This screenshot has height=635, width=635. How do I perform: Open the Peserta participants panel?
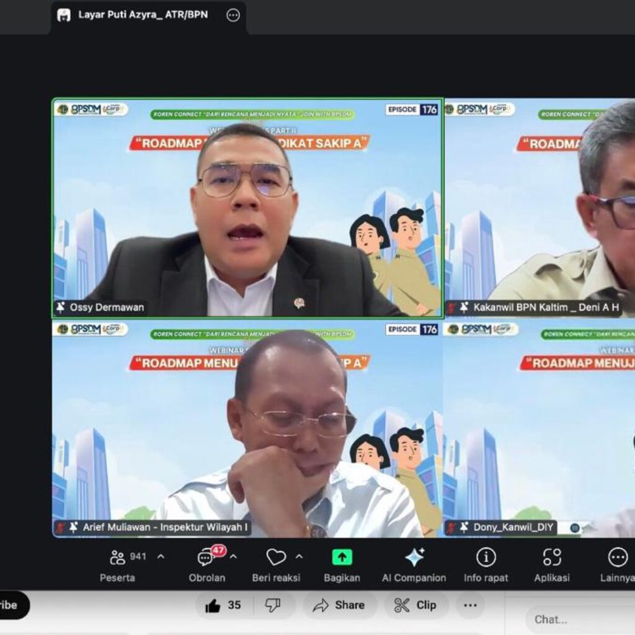pos(117,566)
